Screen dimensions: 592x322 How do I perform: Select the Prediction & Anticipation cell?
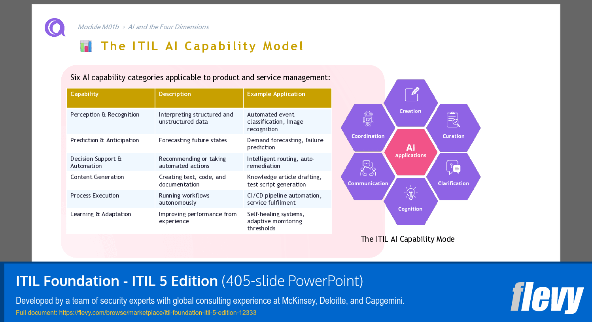pos(111,144)
